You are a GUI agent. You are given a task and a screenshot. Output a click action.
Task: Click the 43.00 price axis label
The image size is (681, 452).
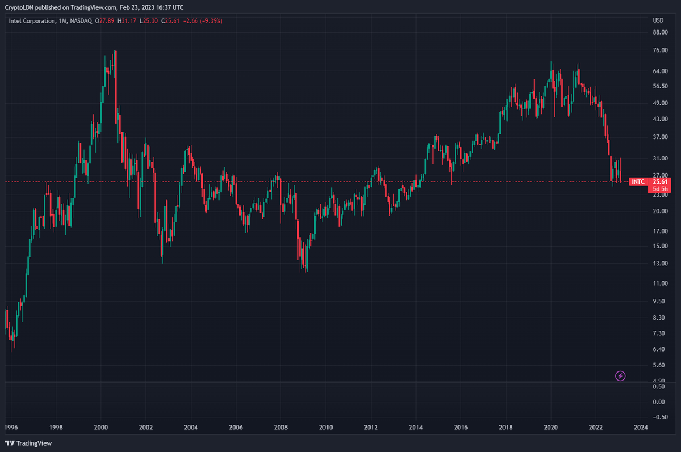(x=659, y=119)
